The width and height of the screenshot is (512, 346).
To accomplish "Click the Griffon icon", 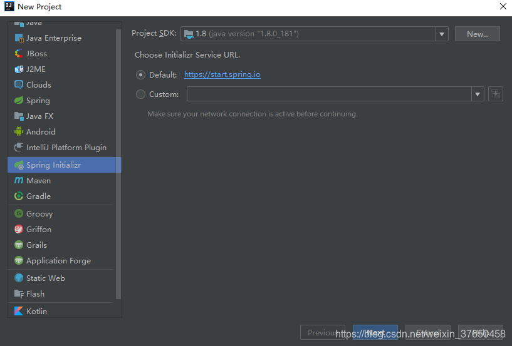I will [x=19, y=229].
